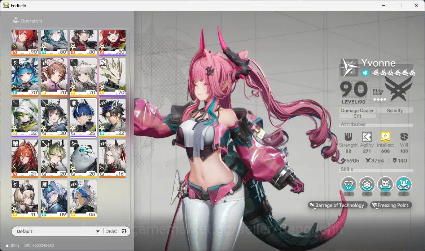Click the Crit tag
The width and height of the screenshot is (425, 251).
click(357, 116)
